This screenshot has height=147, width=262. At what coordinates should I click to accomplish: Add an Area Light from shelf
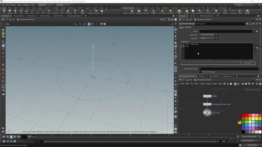[146, 11]
